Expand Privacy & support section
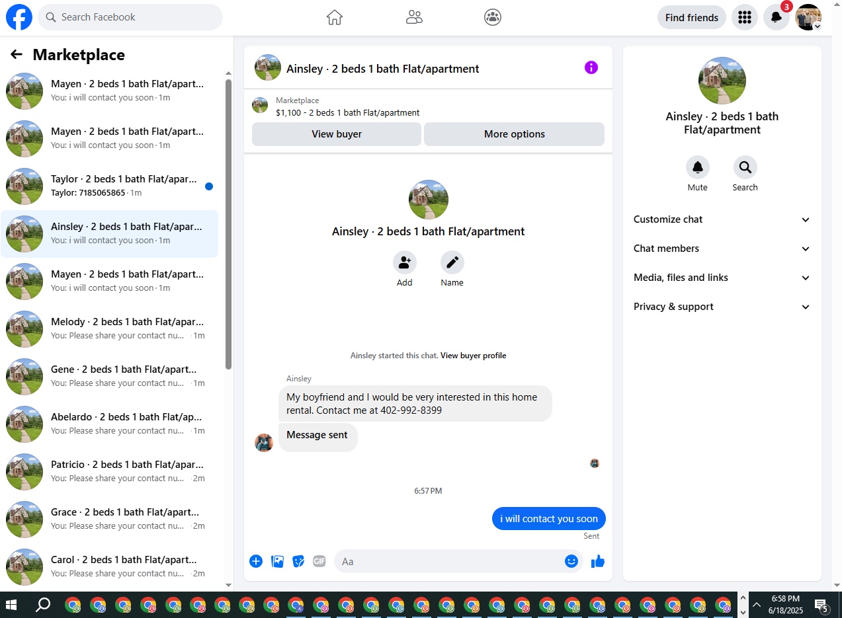The height and width of the screenshot is (618, 842). (722, 307)
